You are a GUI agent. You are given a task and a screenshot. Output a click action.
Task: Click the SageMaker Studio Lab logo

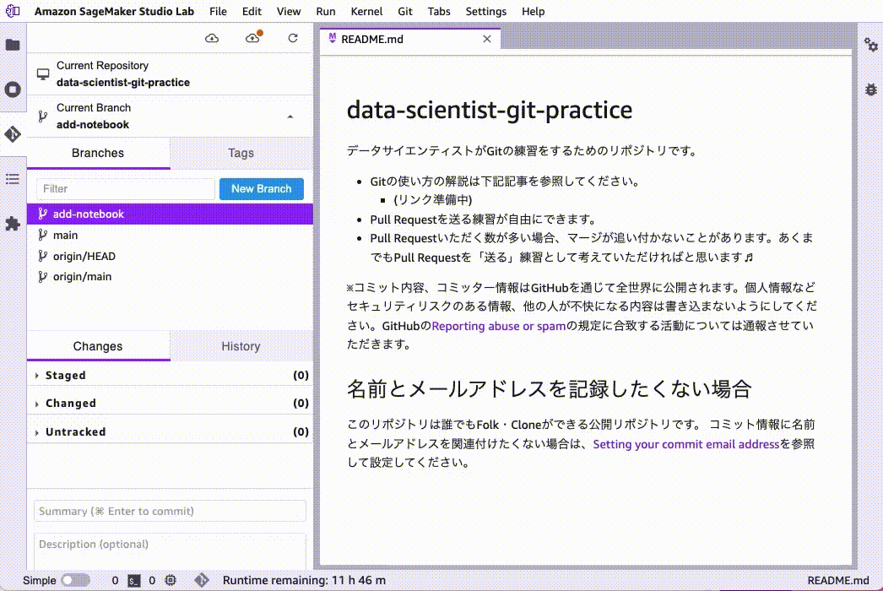[x=13, y=11]
